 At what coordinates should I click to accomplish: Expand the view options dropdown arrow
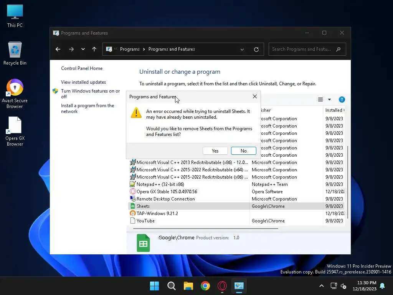coord(329,99)
